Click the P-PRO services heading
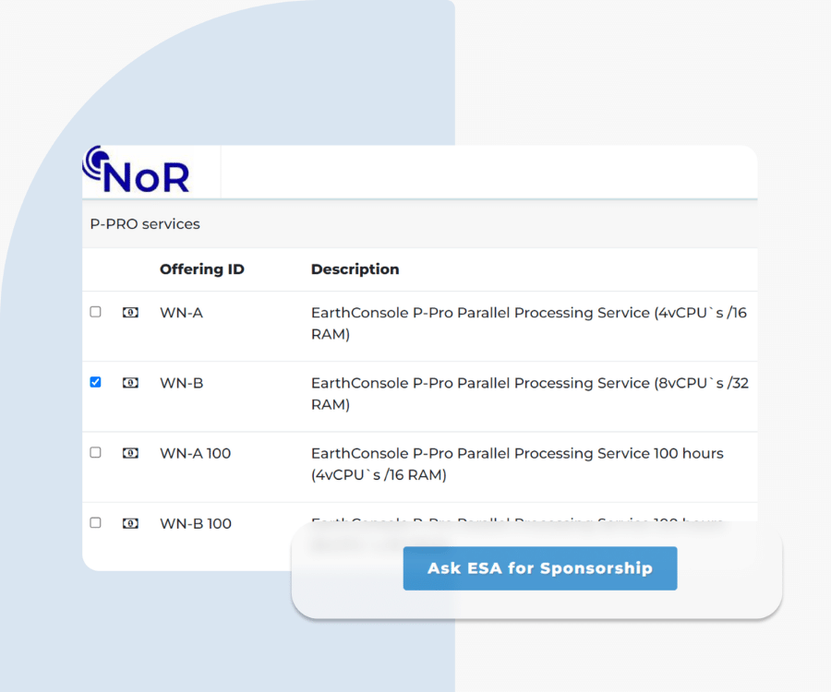Screen dimensions: 831x692 pyautogui.click(x=144, y=223)
